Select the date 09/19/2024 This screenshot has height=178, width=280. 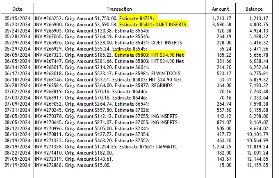pos(17,165)
